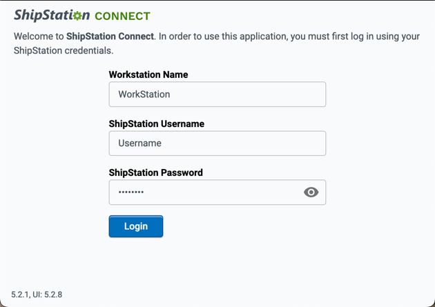Click the WorkStation text inside the name field

[144, 95]
